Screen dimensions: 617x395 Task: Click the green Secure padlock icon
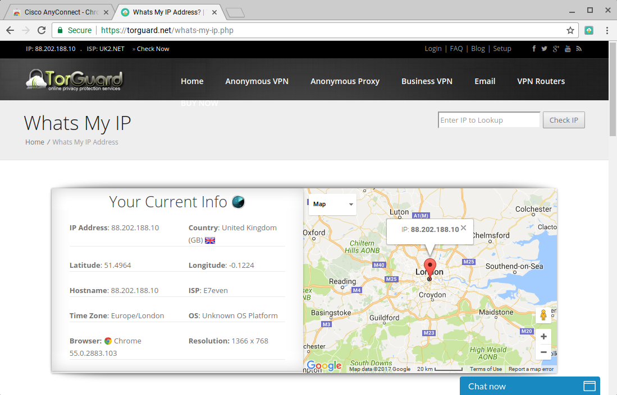[60, 30]
